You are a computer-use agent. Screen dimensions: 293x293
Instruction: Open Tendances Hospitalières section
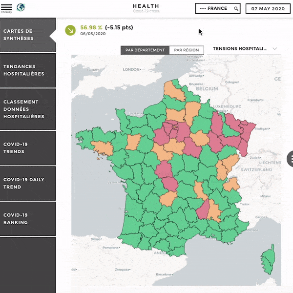coord(27,70)
